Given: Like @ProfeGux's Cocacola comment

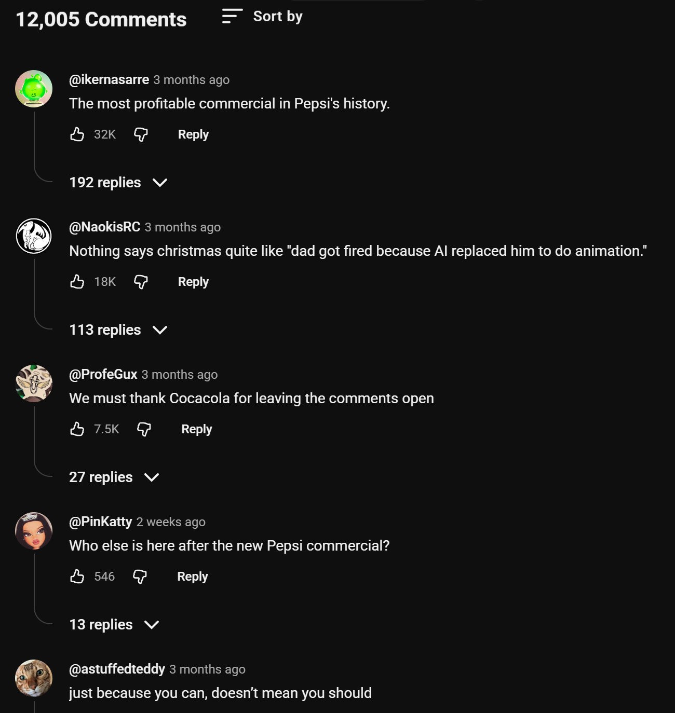Looking at the screenshot, I should tap(78, 429).
